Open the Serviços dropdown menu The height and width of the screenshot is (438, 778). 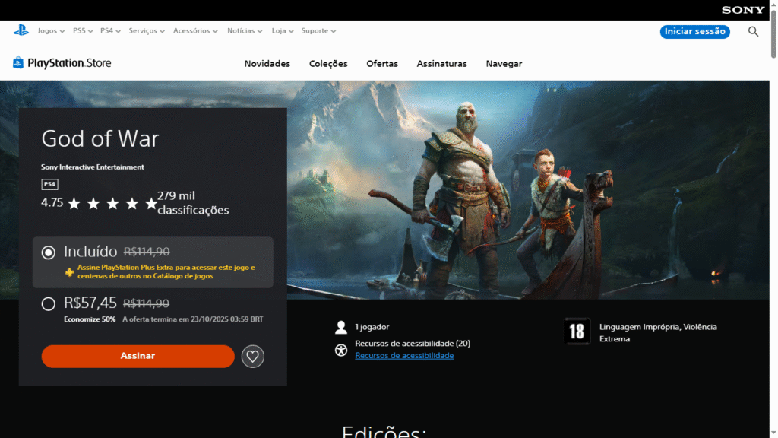click(x=147, y=31)
